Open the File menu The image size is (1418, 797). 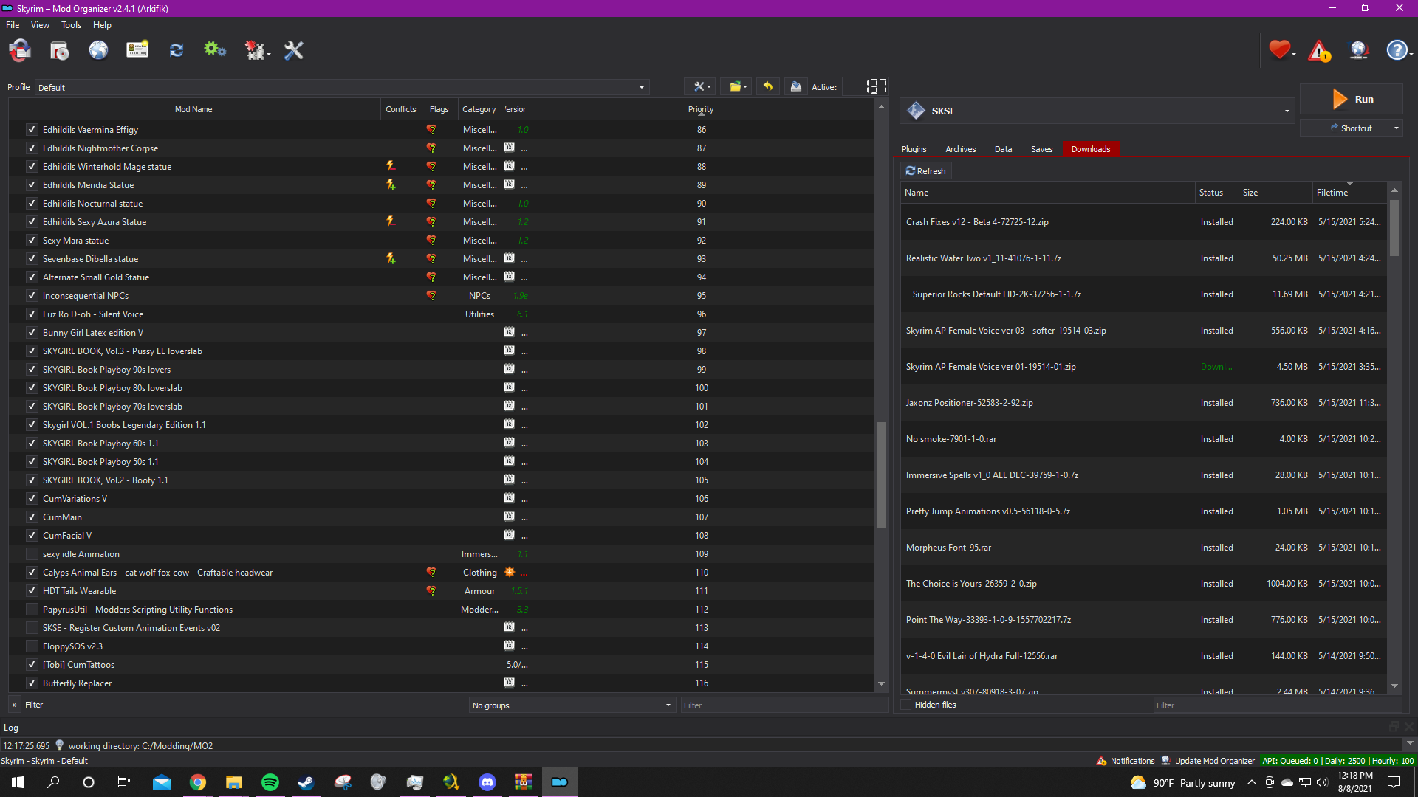point(13,25)
